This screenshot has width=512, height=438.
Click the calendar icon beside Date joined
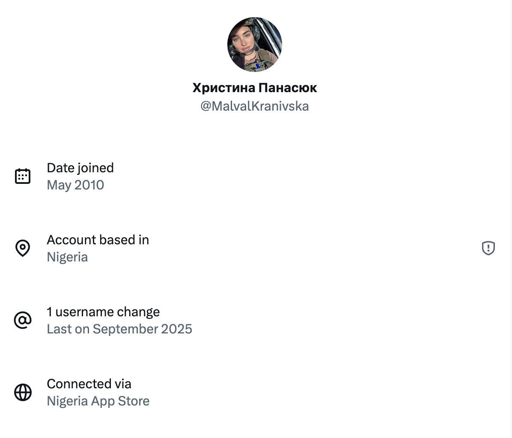point(23,176)
